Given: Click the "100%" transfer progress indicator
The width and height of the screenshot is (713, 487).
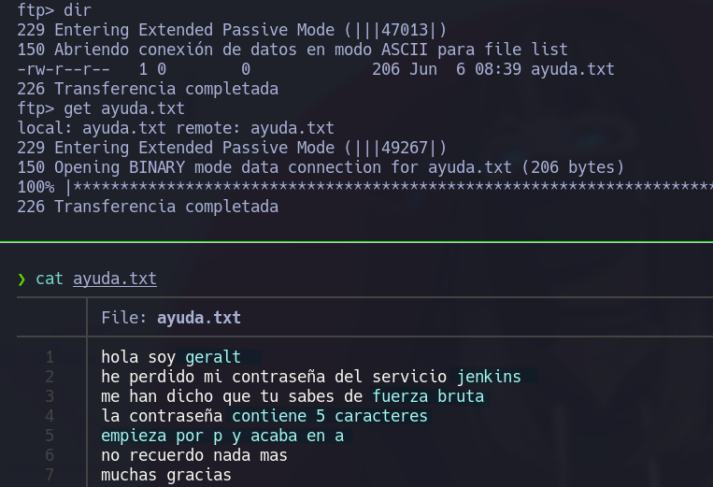Looking at the screenshot, I should (x=36, y=187).
